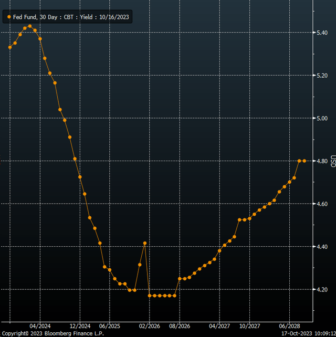
Task: Click the 02/2026 x-axis date label
Action: pyautogui.click(x=150, y=325)
